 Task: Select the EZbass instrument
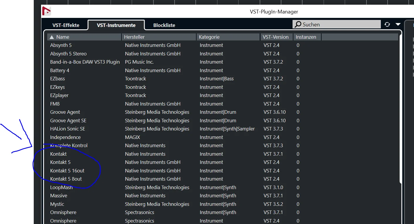click(x=223, y=79)
